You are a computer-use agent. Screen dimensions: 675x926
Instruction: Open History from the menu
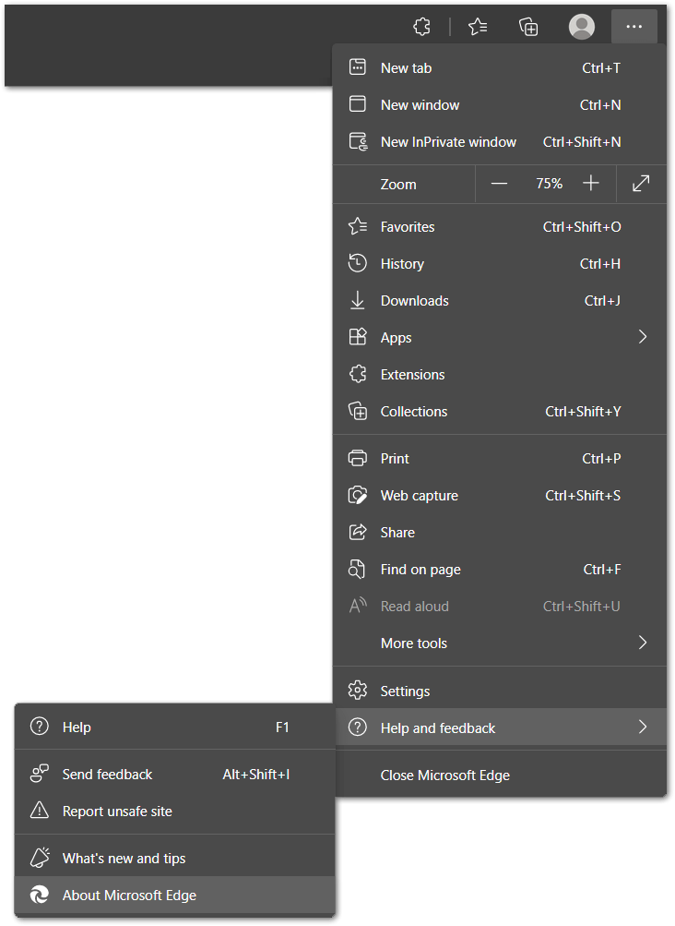click(500, 263)
